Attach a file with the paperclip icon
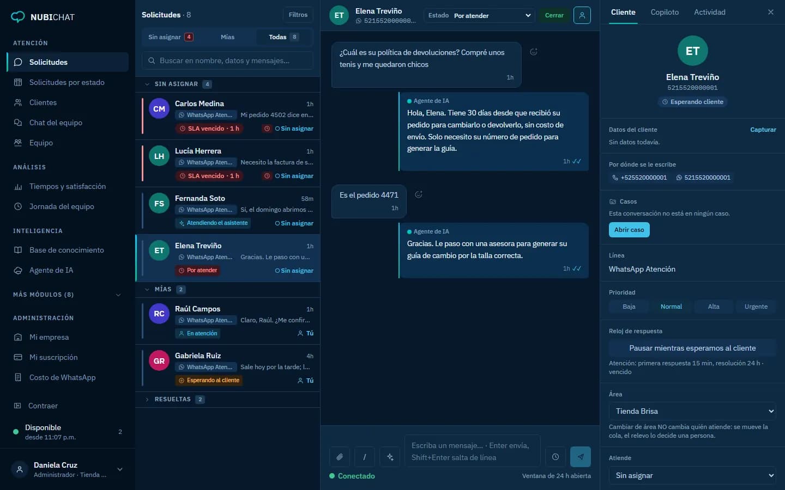This screenshot has height=490, width=785. point(339,457)
